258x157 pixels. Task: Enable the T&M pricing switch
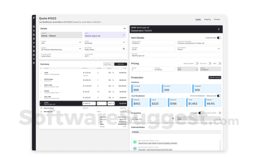pyautogui.click(x=219, y=63)
